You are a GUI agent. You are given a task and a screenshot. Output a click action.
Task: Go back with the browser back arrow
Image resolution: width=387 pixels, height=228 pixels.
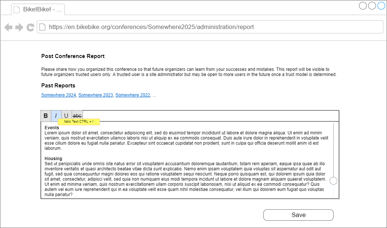coord(8,27)
